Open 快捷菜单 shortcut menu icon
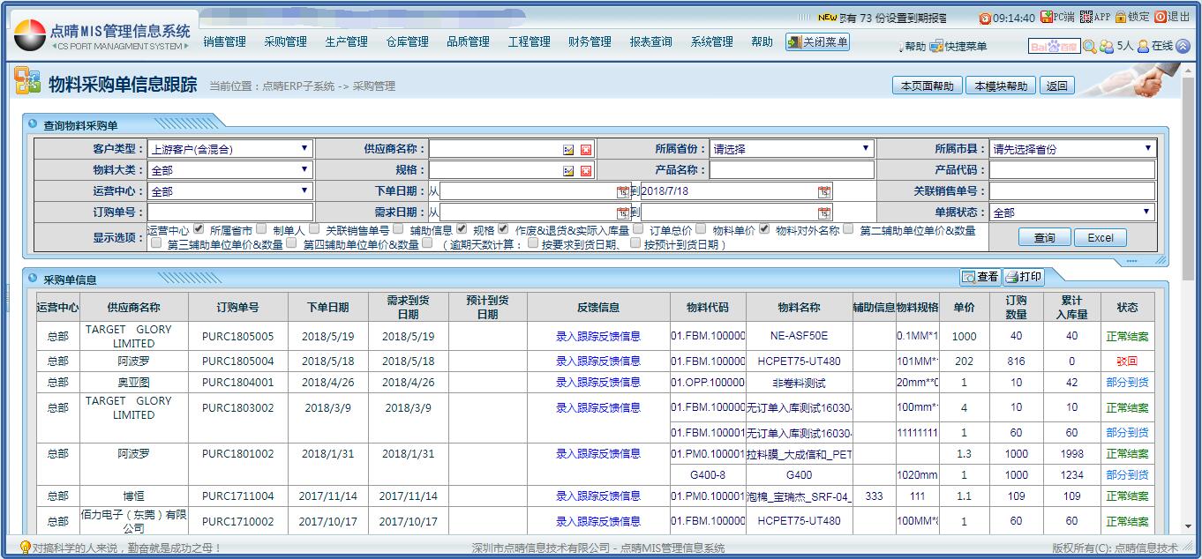The width and height of the screenshot is (1202, 559). coord(936,46)
